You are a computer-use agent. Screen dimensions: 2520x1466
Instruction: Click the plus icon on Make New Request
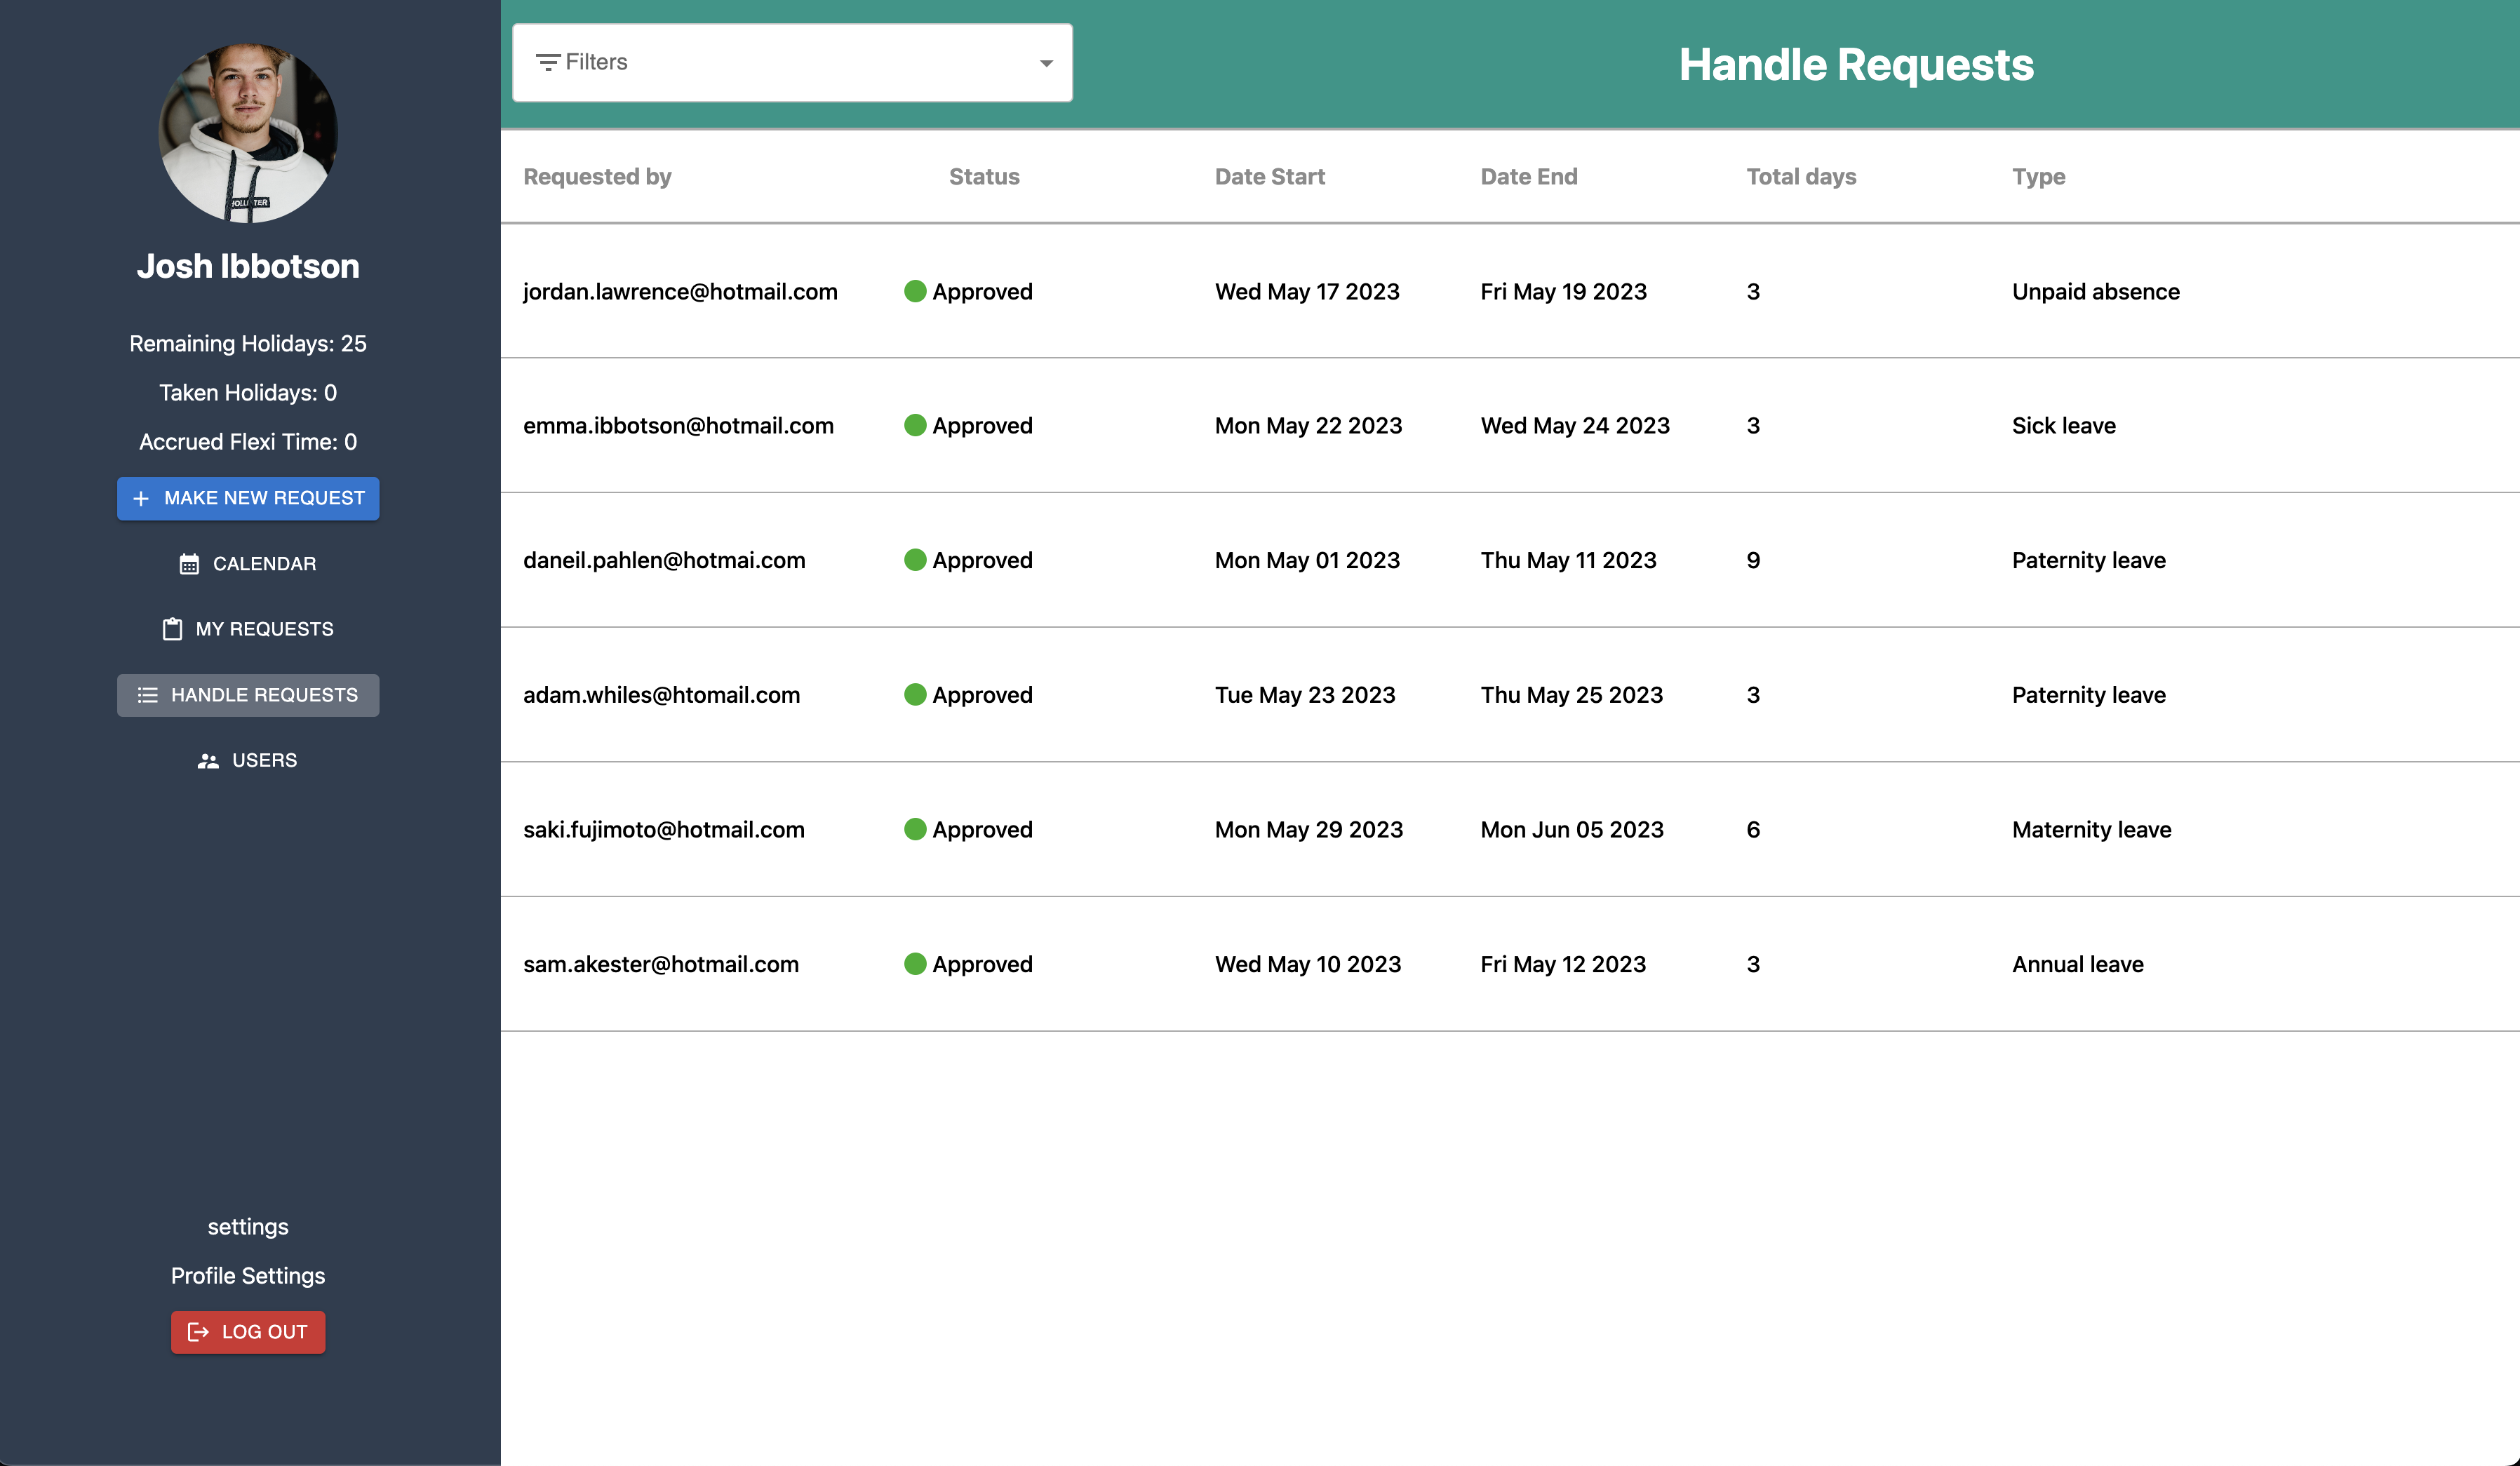click(141, 498)
